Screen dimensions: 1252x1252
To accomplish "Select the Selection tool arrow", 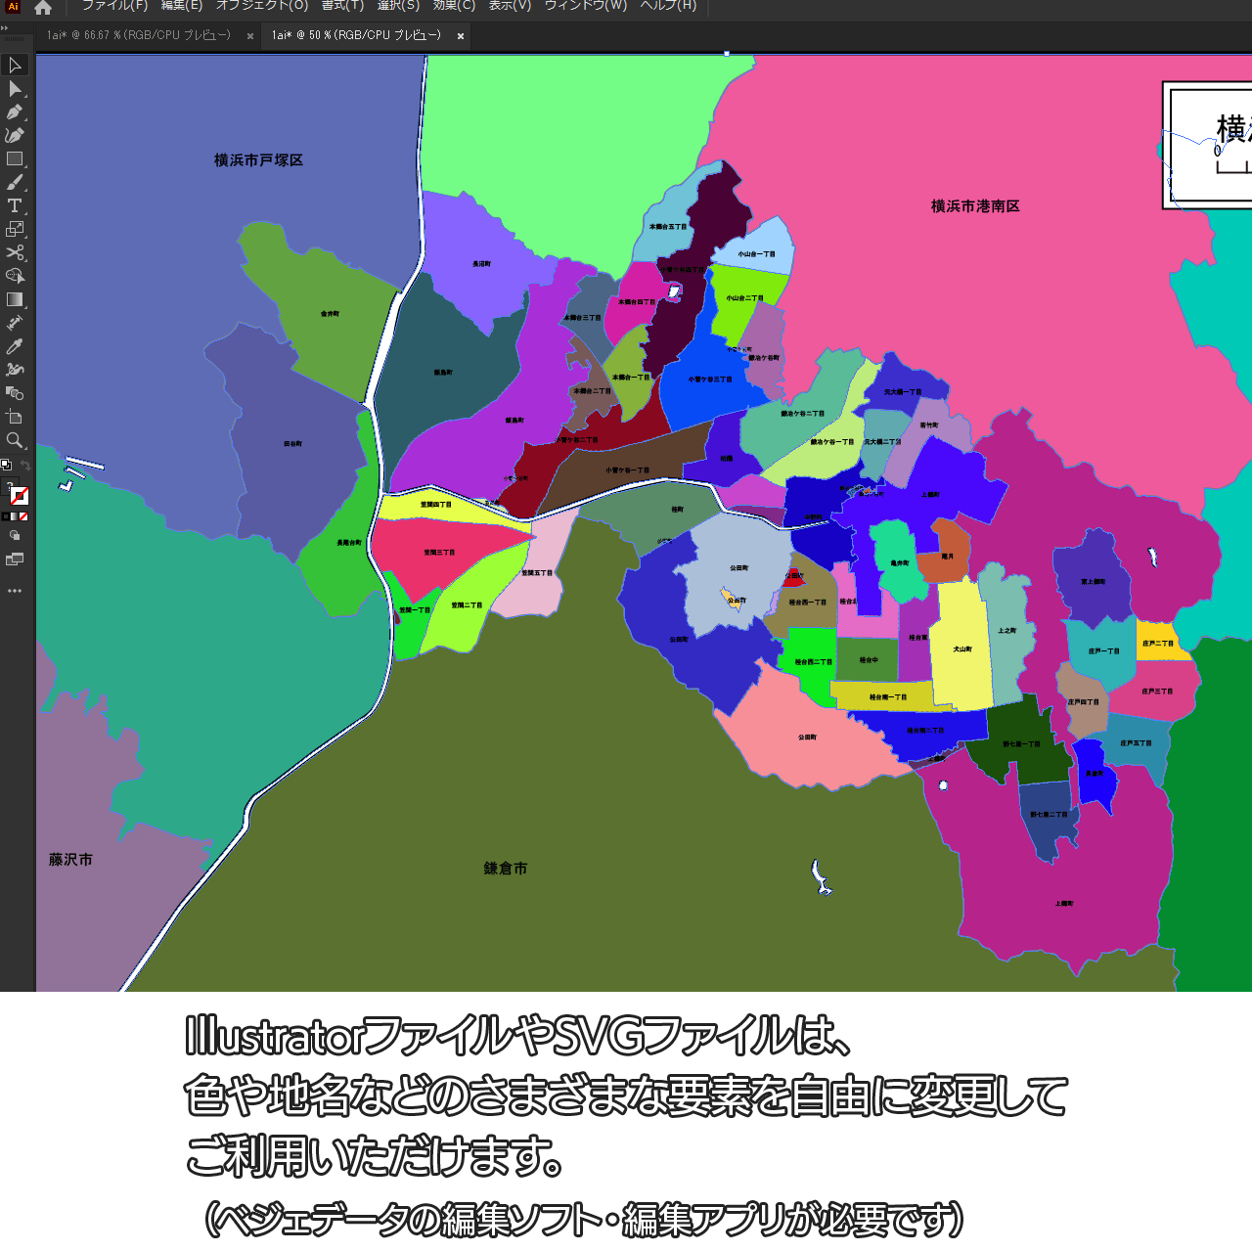I will coord(15,66).
